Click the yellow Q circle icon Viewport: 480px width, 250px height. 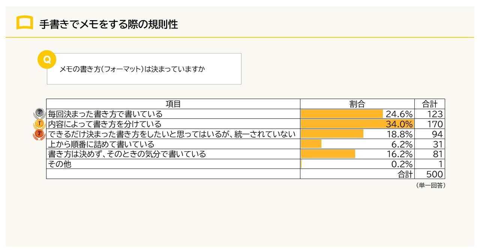(x=47, y=60)
